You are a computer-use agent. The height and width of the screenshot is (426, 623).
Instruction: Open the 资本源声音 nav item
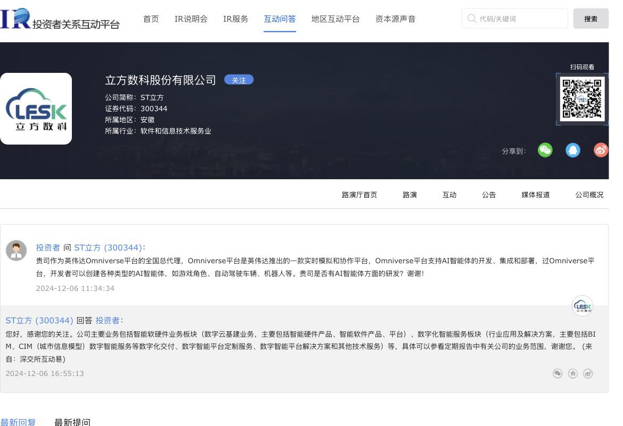pyautogui.click(x=395, y=19)
